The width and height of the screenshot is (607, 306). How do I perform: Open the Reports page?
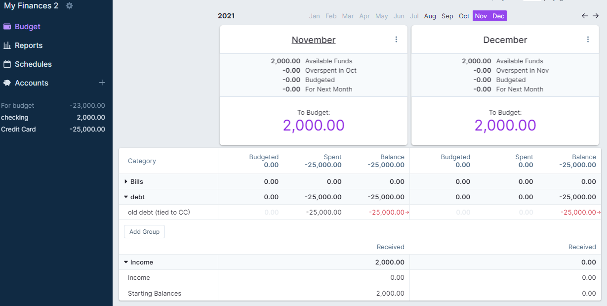[x=29, y=45]
